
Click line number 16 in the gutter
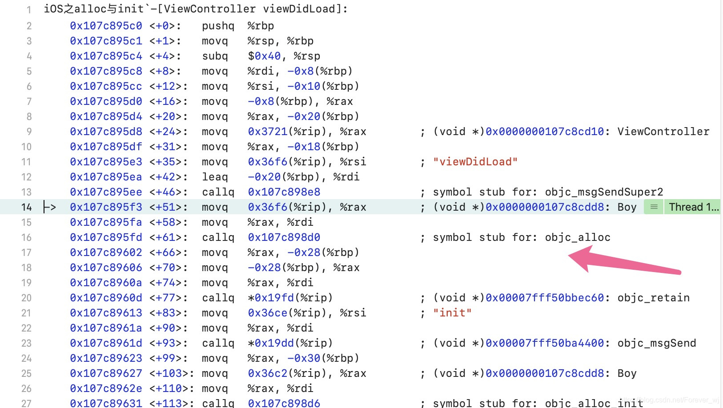pyautogui.click(x=27, y=237)
